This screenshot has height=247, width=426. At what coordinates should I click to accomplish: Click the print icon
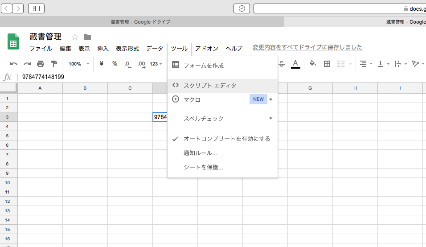click(41, 64)
